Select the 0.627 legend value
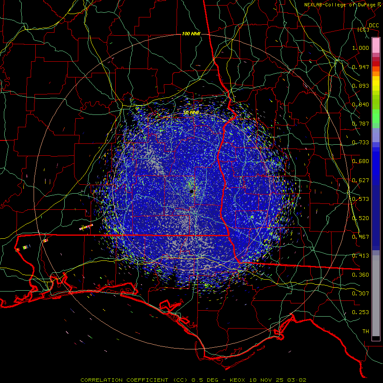The image size is (383, 383). point(360,180)
